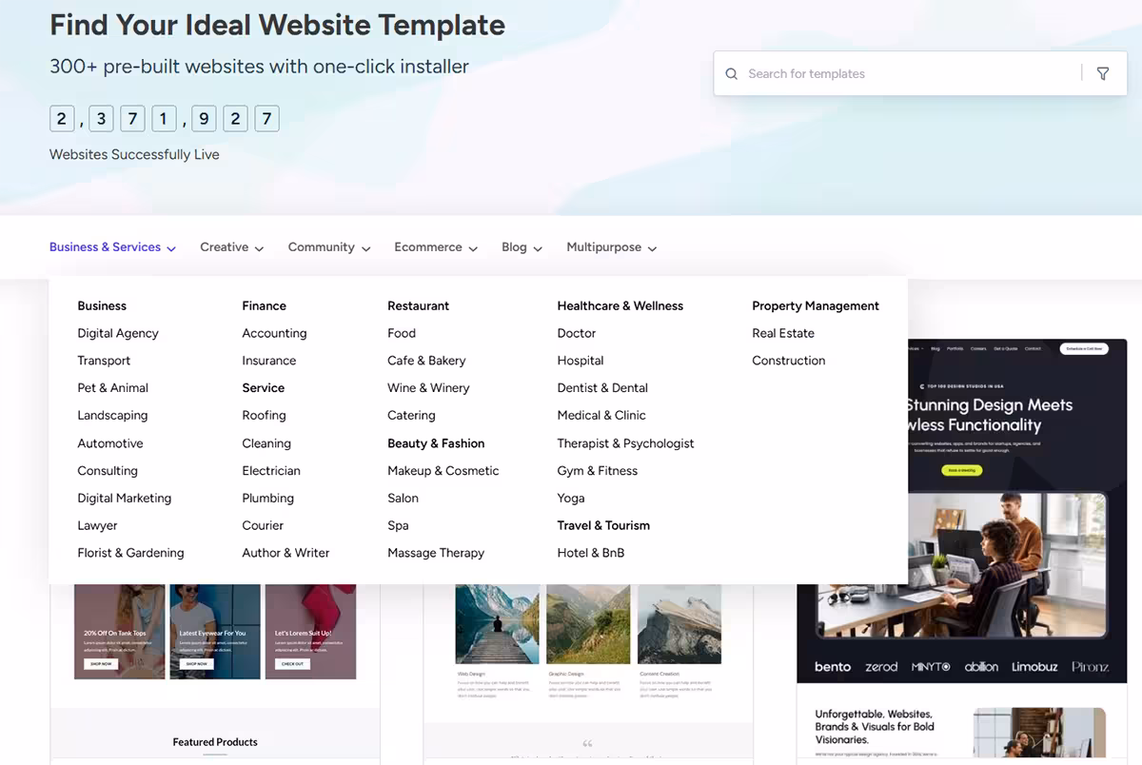Expand the Multipurpose dropdown
The height and width of the screenshot is (765, 1142).
point(612,247)
